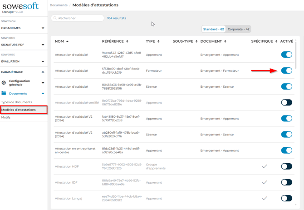Image resolution: width=304 pixels, height=210 pixels.
Task: Switch to the Standard - 62 tab
Action: click(x=213, y=29)
